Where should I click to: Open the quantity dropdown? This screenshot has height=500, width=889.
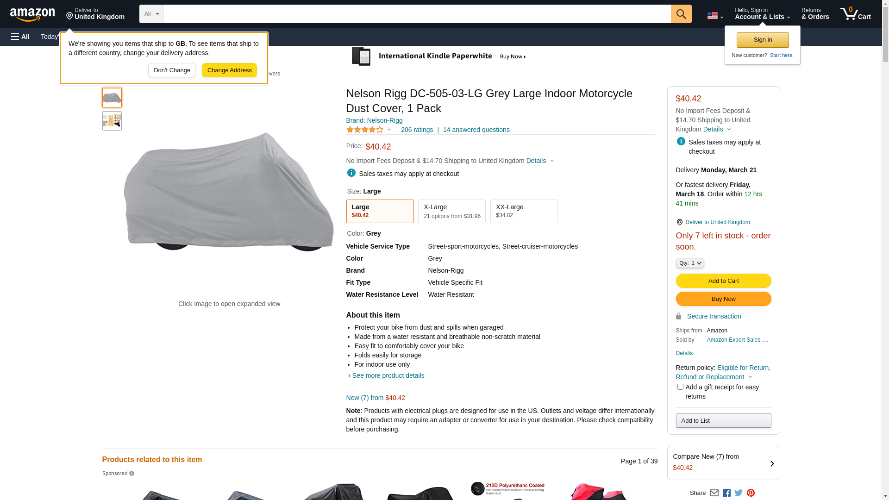690,263
